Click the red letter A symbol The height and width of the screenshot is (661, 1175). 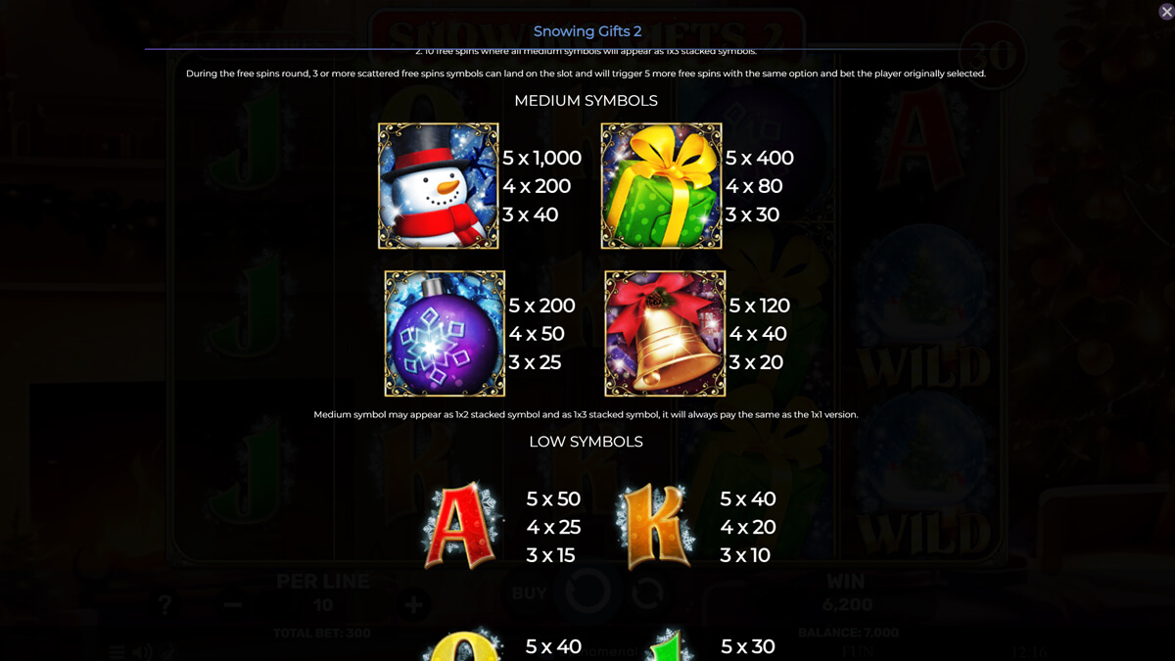pyautogui.click(x=462, y=526)
